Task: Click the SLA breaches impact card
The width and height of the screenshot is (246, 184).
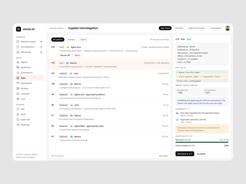Action: pyautogui.click(x=215, y=92)
